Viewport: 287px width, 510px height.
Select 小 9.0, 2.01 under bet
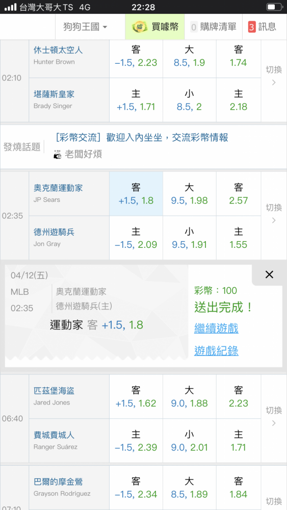189,441
